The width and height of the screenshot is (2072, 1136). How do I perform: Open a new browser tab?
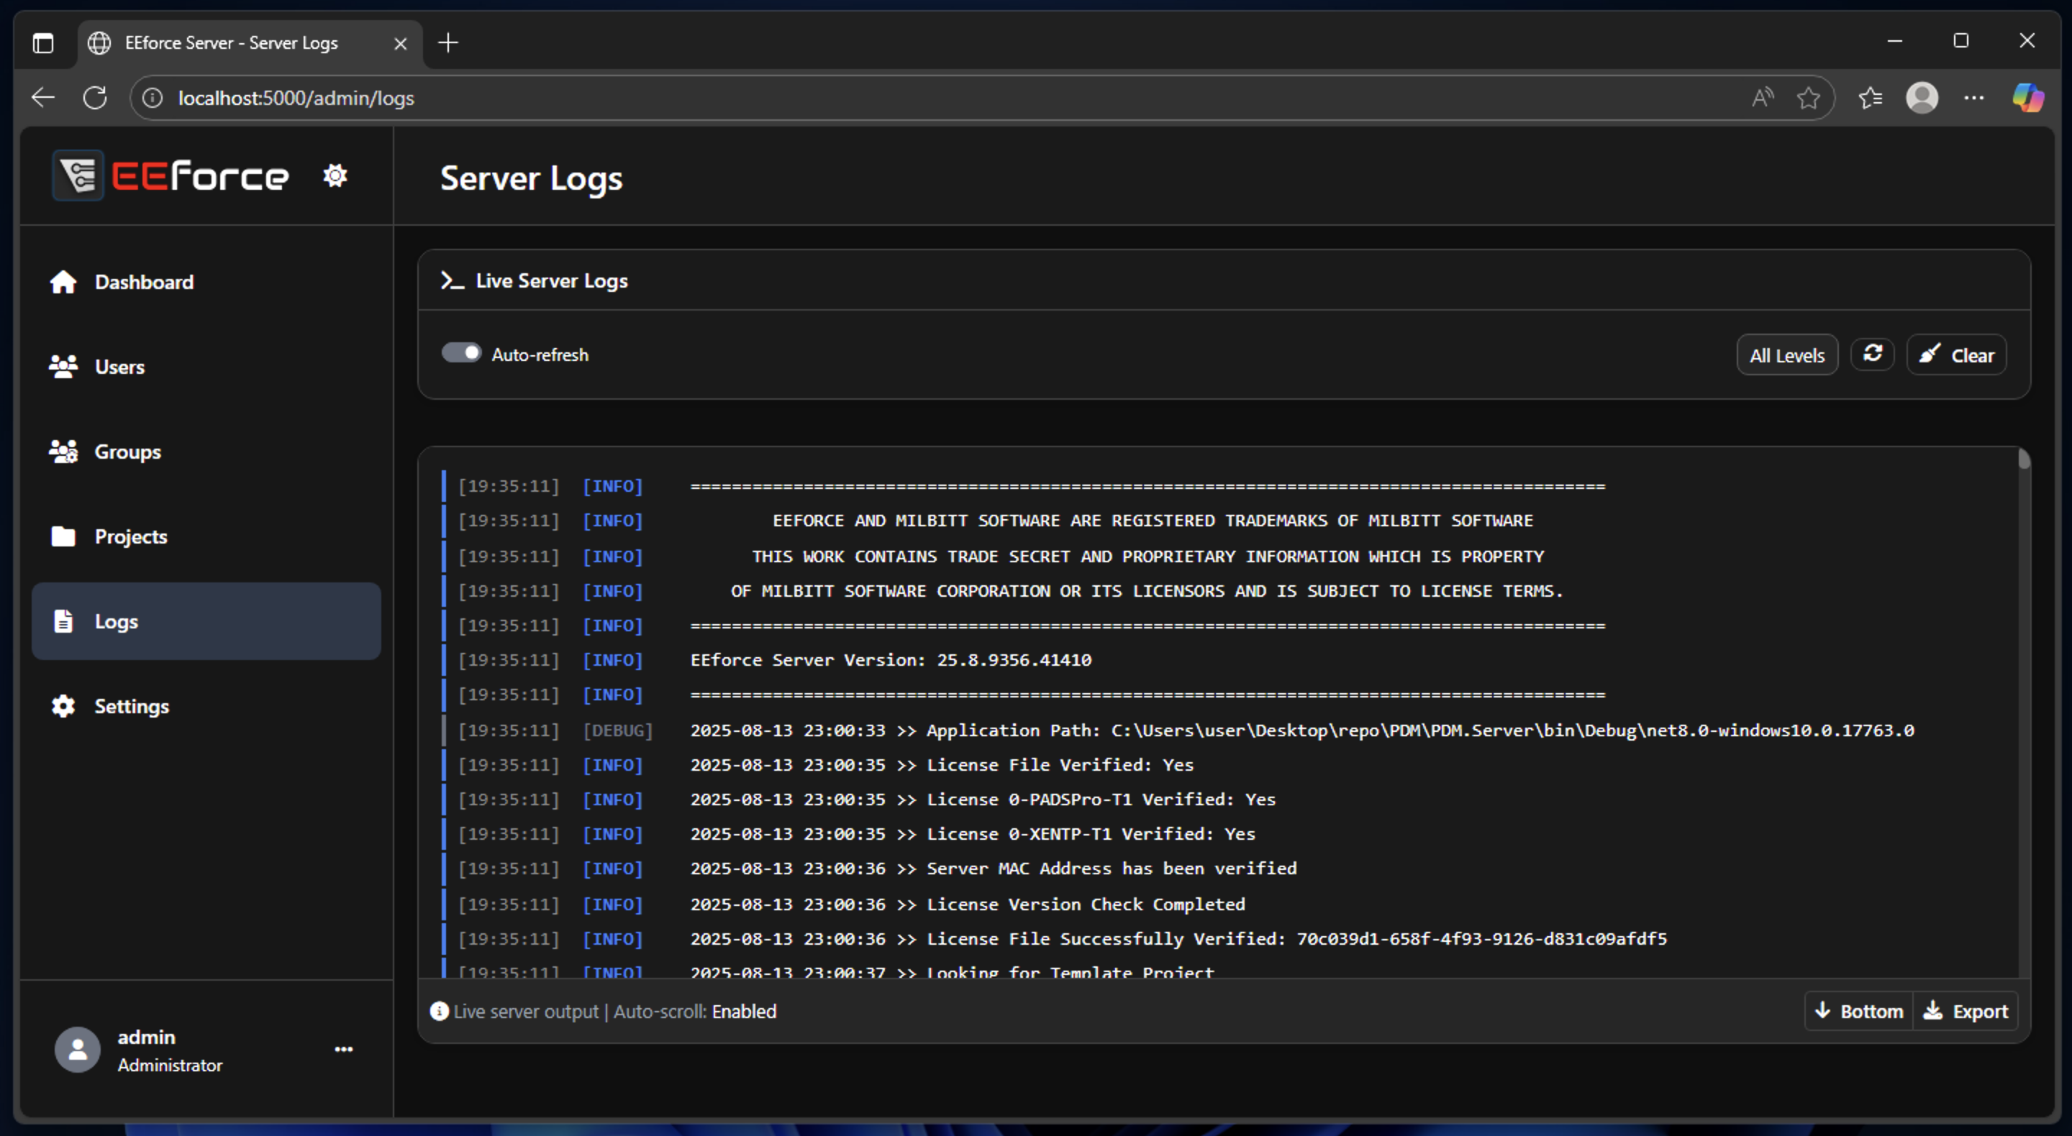click(448, 42)
